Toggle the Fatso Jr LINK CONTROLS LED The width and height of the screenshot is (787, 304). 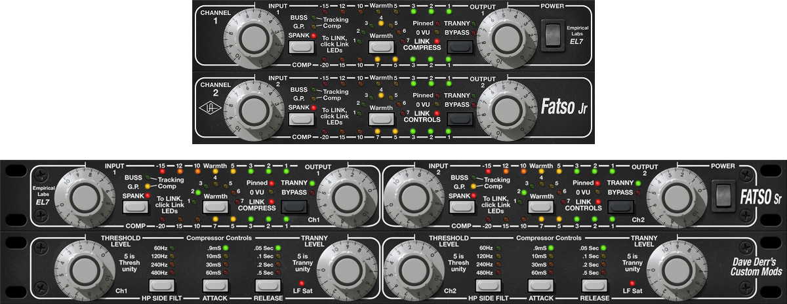coord(436,114)
